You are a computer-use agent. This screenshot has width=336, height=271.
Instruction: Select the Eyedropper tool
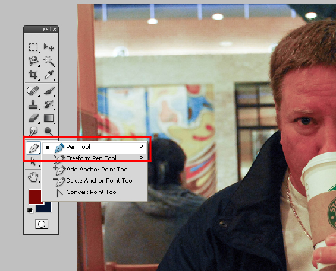coord(49,74)
